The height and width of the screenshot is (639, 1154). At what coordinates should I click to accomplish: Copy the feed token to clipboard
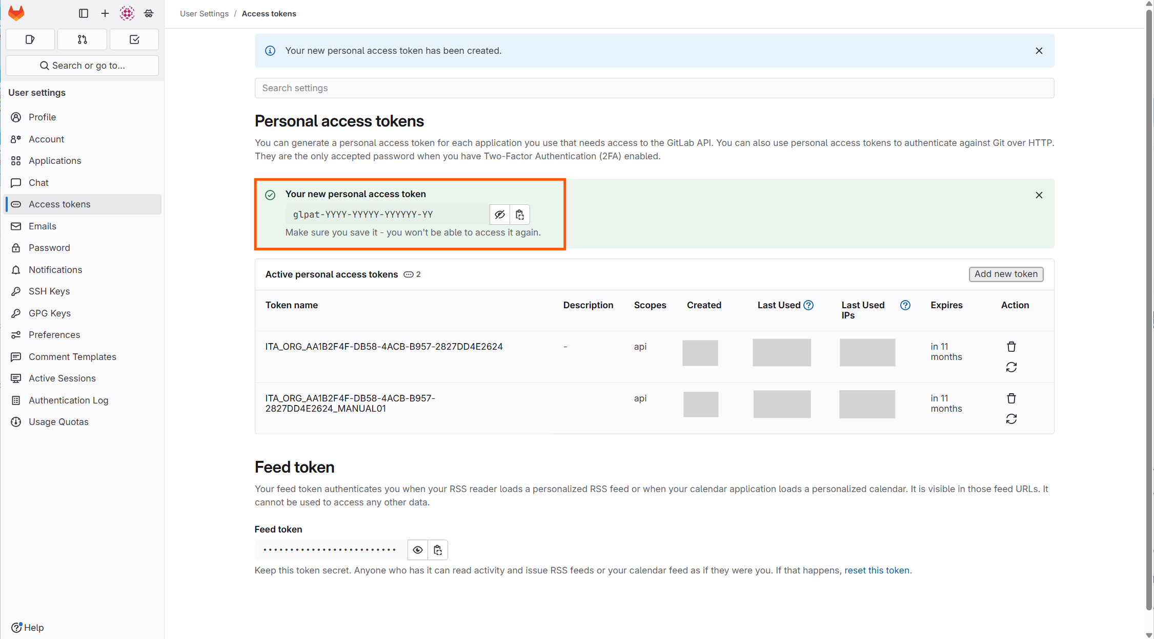438,550
